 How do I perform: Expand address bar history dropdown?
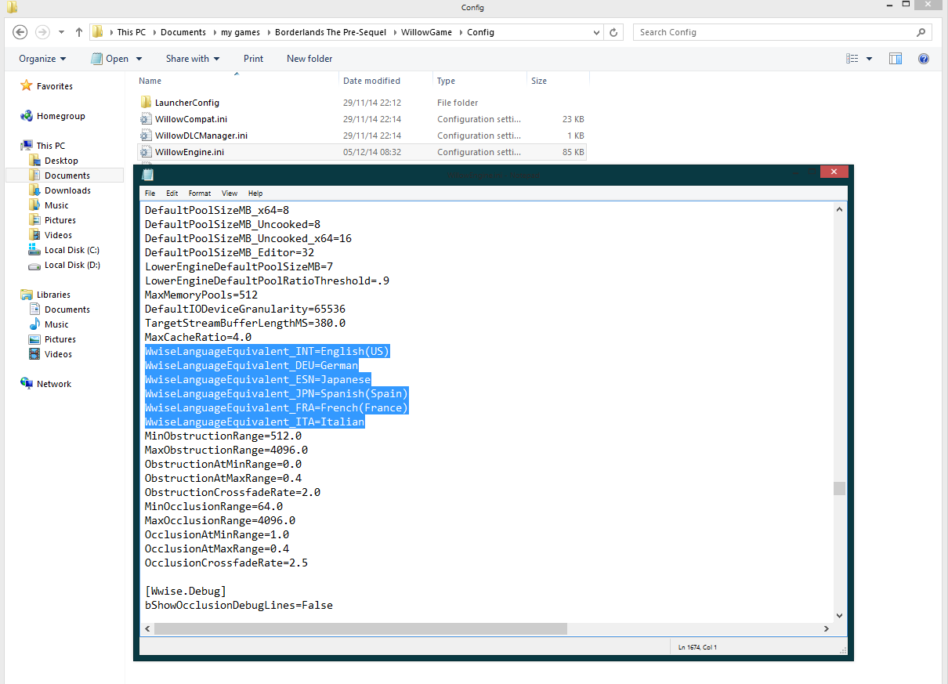click(x=595, y=32)
